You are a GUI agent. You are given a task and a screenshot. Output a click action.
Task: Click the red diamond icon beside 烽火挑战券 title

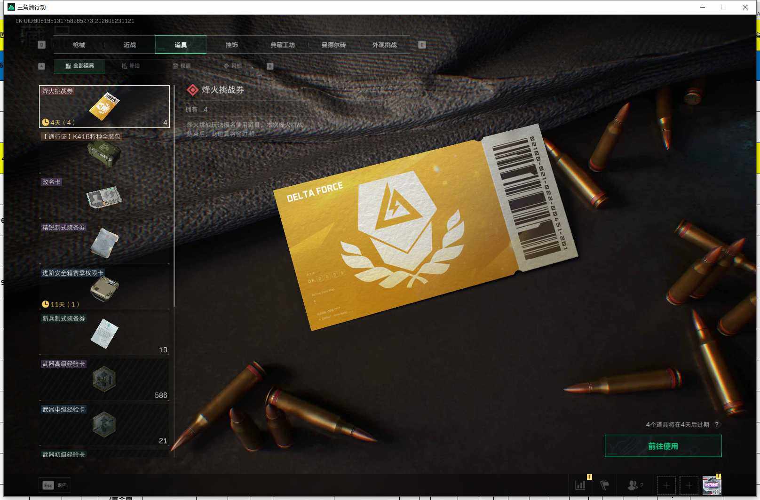point(192,90)
